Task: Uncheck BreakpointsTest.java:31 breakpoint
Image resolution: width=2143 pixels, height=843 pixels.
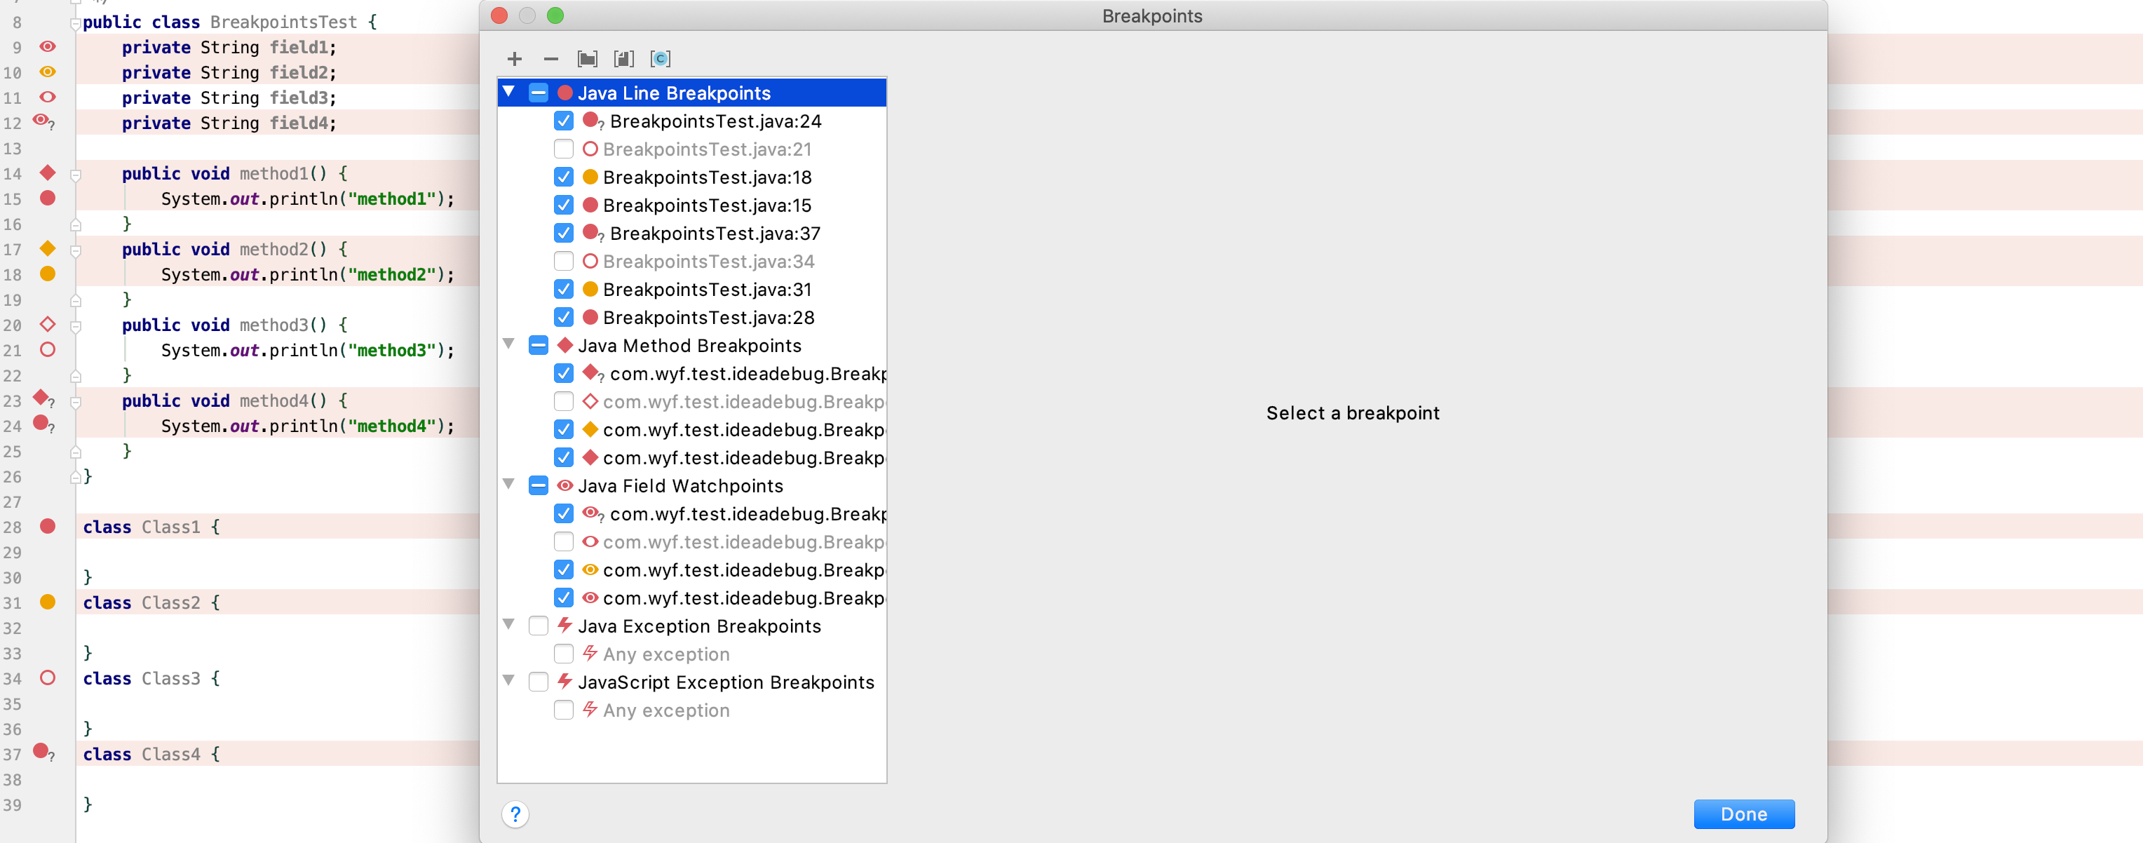Action: tap(563, 289)
